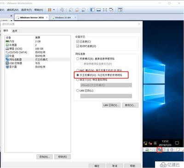Select the CD/DVD (SATA) device row
Screen dimensions: 184x168
pyautogui.click(x=38, y=52)
